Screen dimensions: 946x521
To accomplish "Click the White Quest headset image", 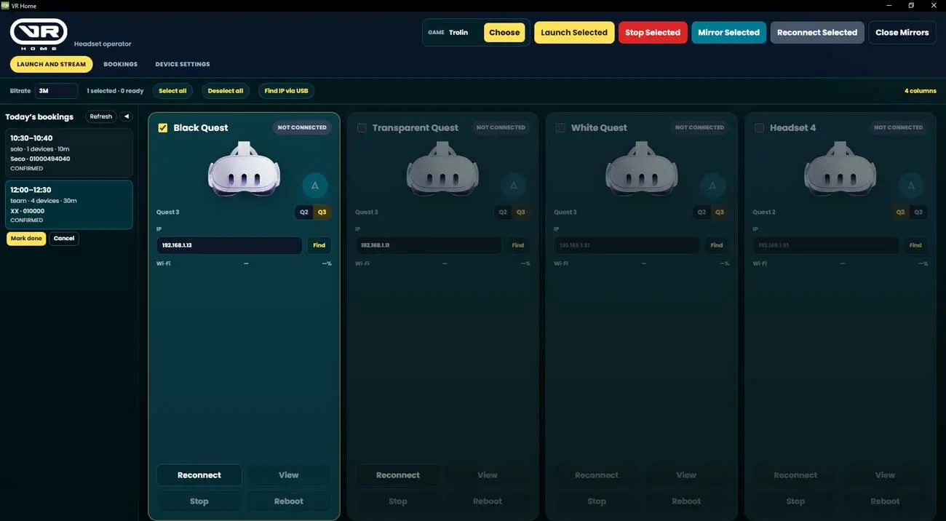I will 641,169.
